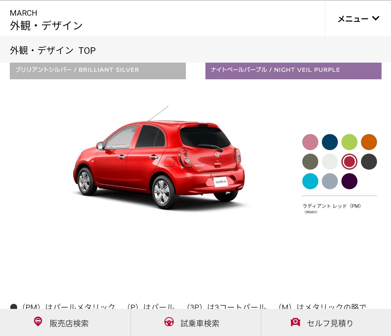This screenshot has height=336, width=391.
Task: Click the chevron next to メニュー
Action: [x=376, y=18]
